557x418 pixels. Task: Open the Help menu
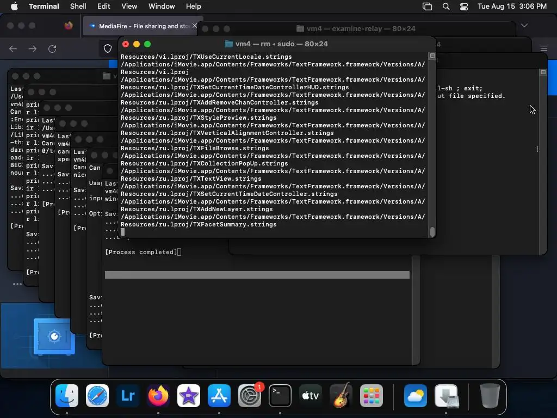(x=193, y=7)
